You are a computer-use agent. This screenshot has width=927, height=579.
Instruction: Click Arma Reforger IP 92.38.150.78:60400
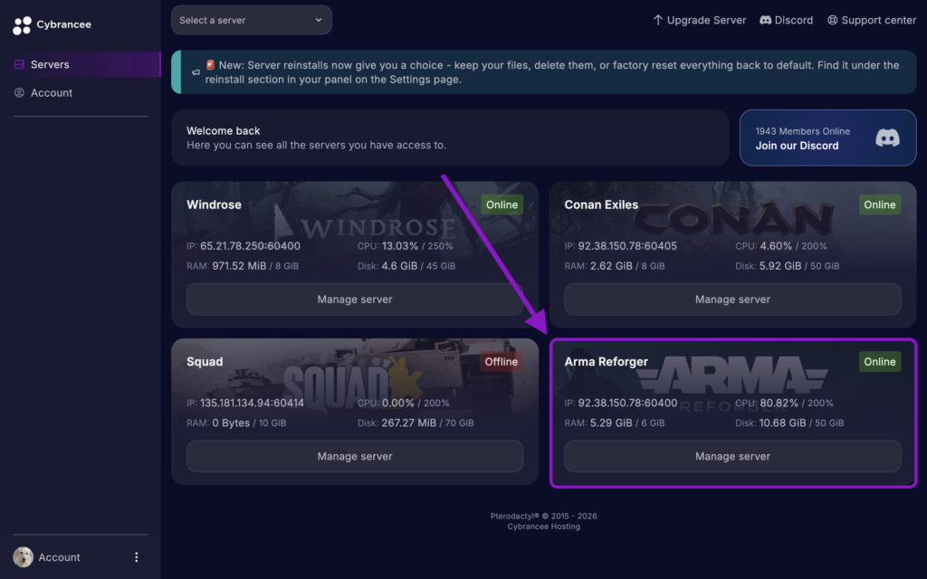pos(627,403)
